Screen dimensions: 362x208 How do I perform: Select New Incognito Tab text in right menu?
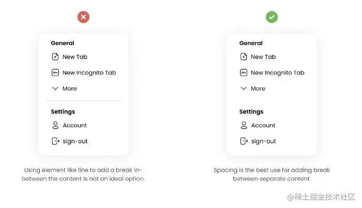tap(277, 73)
